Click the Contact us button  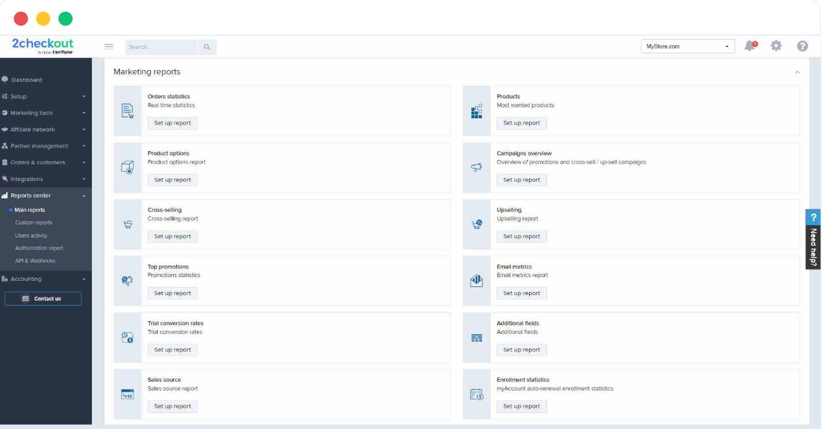click(x=43, y=299)
